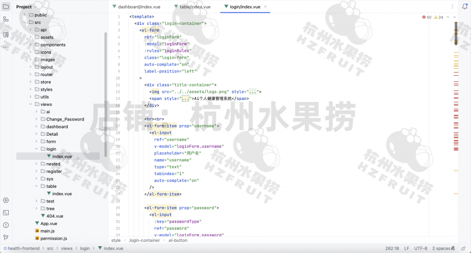
Task: Open the Project tool window icon
Action: click(x=6, y=6)
